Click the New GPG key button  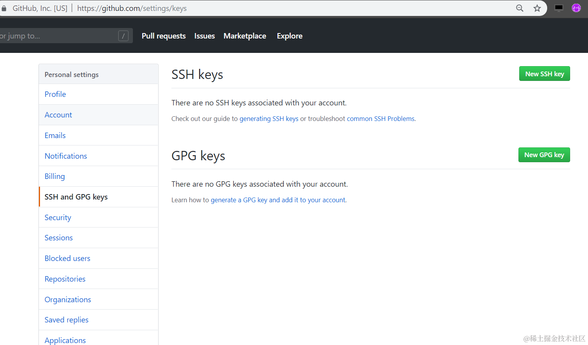tap(544, 155)
